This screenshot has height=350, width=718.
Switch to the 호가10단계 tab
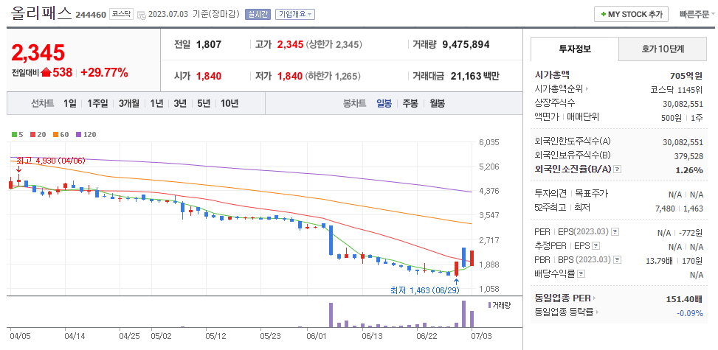[x=663, y=49]
